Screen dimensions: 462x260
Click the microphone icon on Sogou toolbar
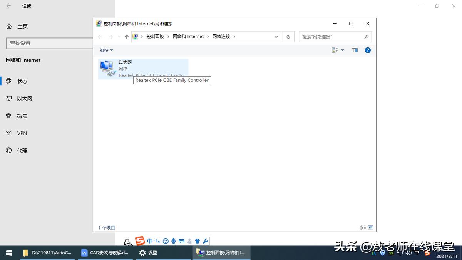[x=174, y=242]
